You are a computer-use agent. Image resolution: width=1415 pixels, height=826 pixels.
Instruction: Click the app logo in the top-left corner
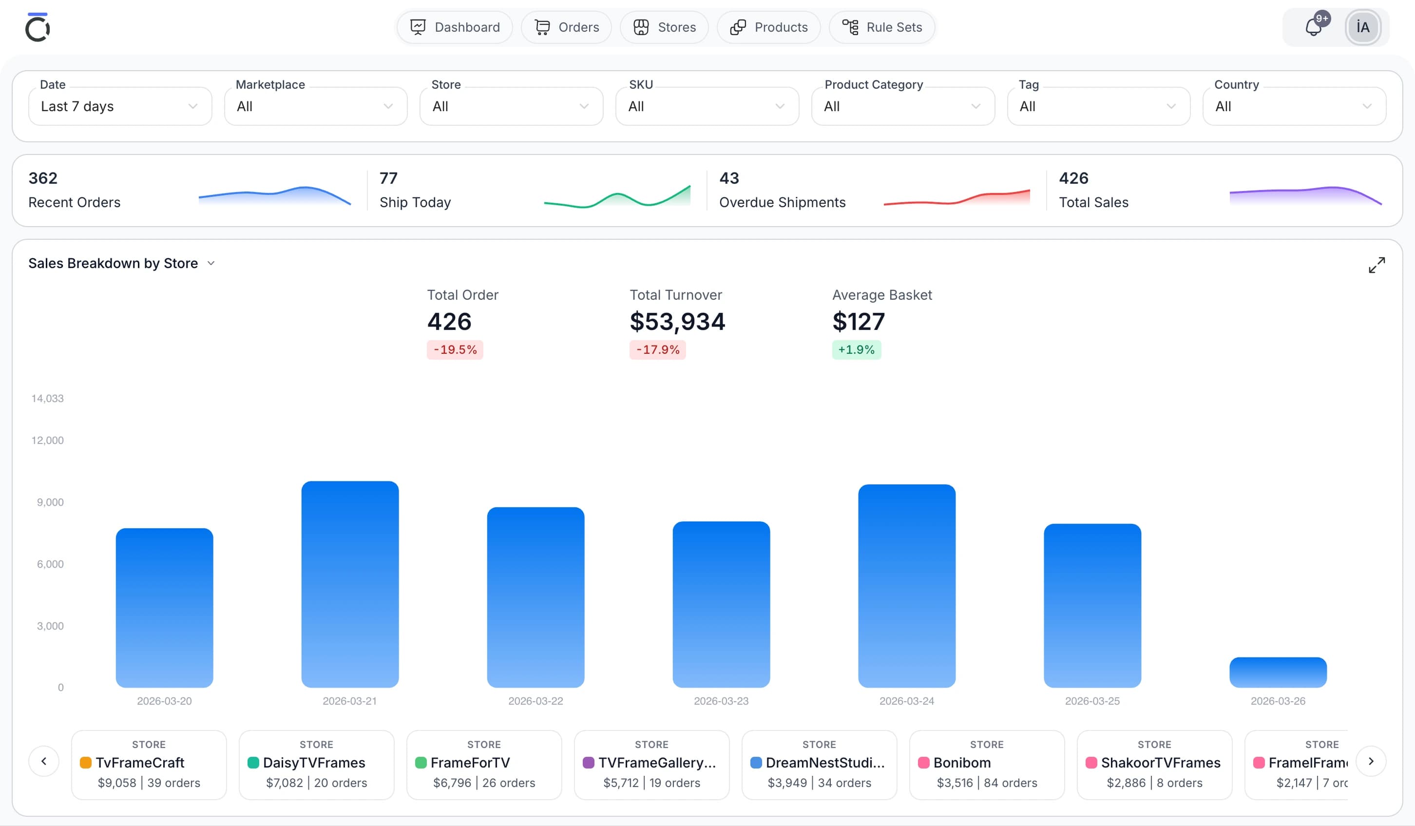pos(38,26)
